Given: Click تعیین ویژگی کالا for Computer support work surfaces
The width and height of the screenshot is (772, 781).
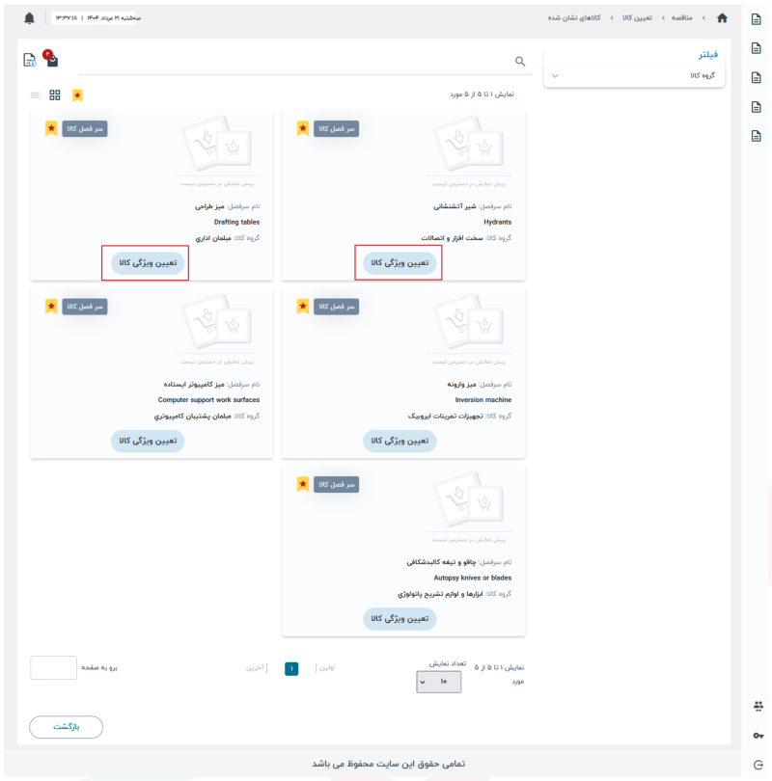Looking at the screenshot, I should point(148,441).
